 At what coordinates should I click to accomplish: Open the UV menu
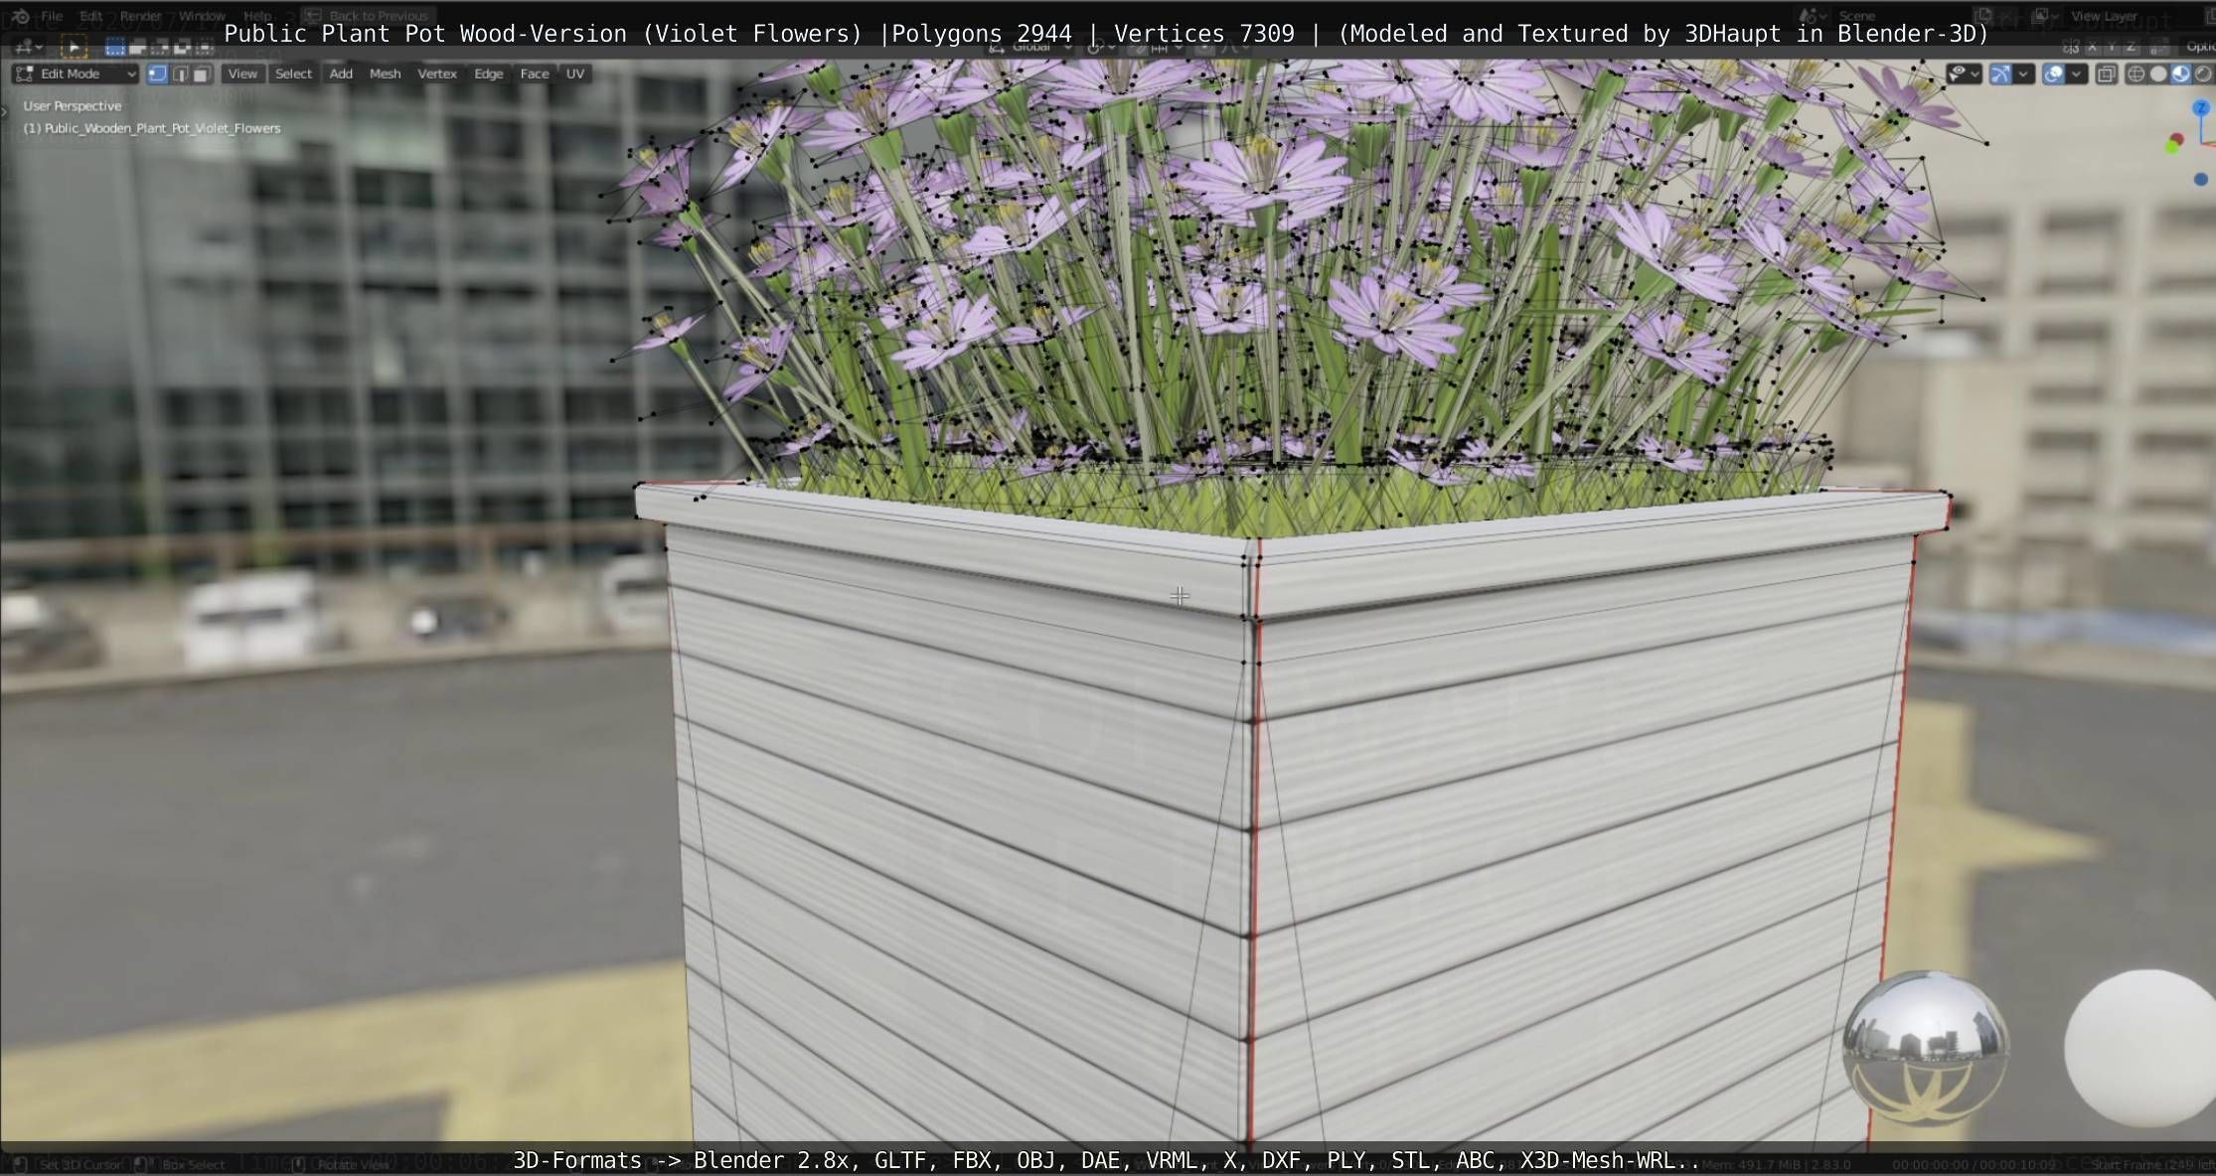tap(575, 73)
